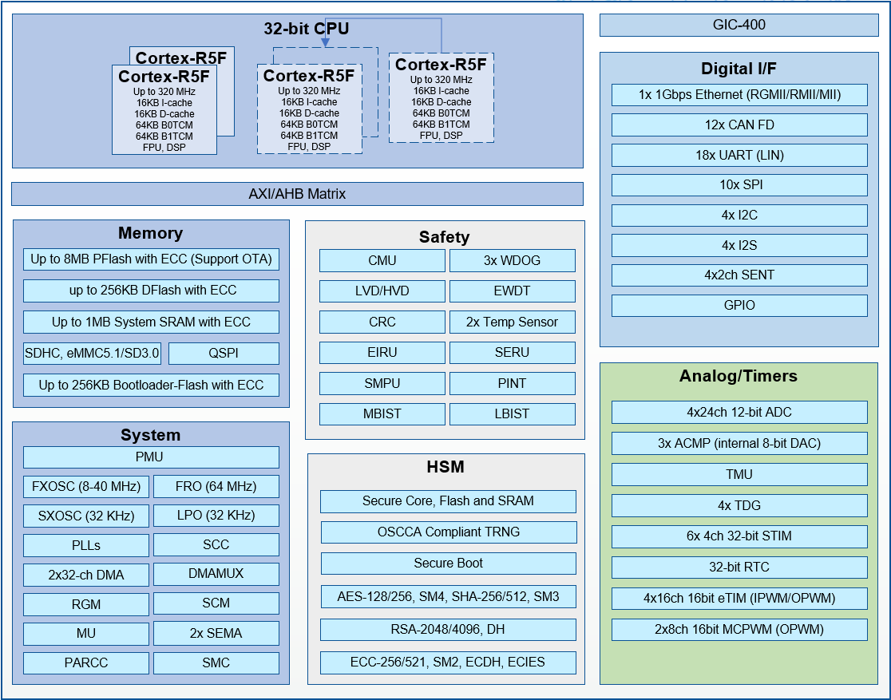Click the 12x CAN FD box
This screenshot has width=891, height=700.
[x=739, y=125]
